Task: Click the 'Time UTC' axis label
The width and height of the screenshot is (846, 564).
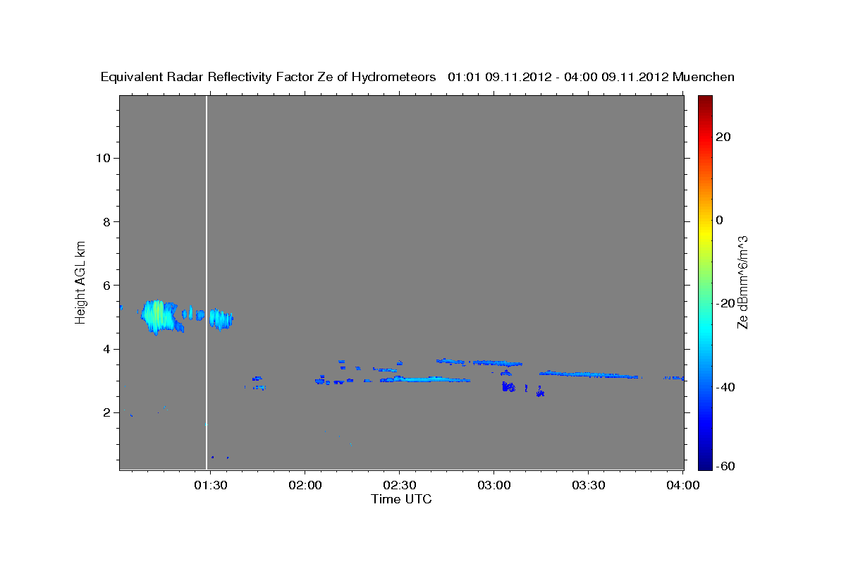Action: click(x=401, y=499)
